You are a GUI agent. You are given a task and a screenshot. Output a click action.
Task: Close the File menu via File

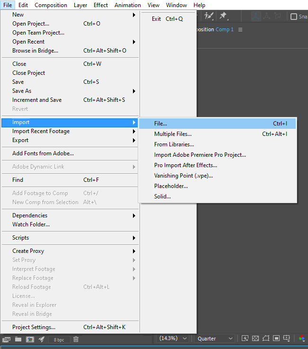tap(8, 5)
